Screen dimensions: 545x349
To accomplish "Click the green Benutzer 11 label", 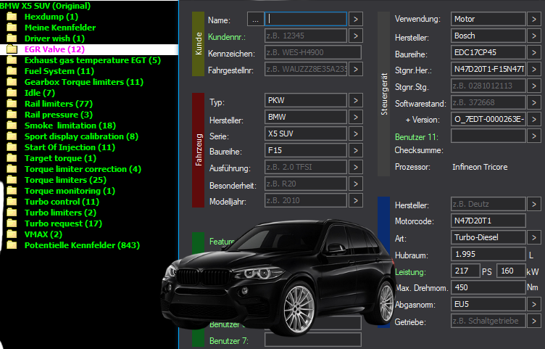I will coord(417,137).
